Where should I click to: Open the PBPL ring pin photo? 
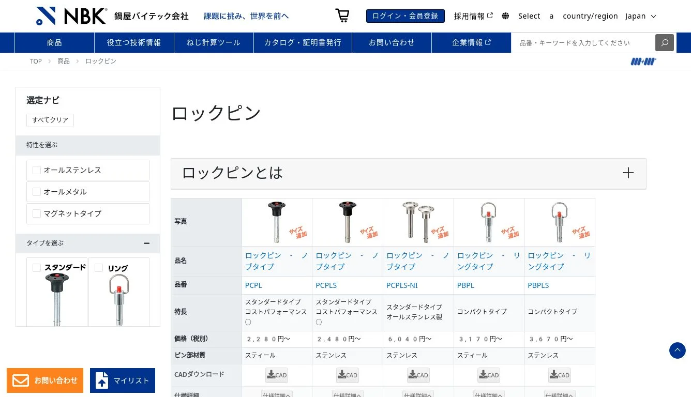pyautogui.click(x=489, y=222)
